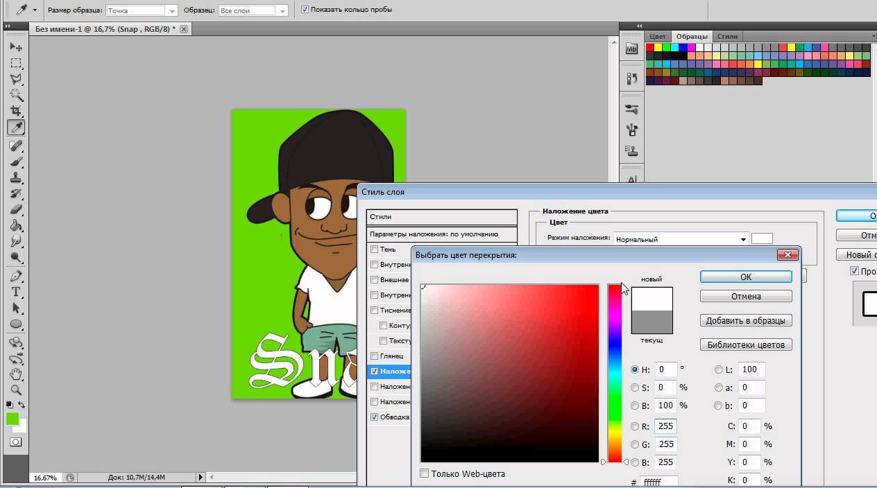Image resolution: width=877 pixels, height=488 pixels.
Task: Select the Type tool
Action: [16, 292]
